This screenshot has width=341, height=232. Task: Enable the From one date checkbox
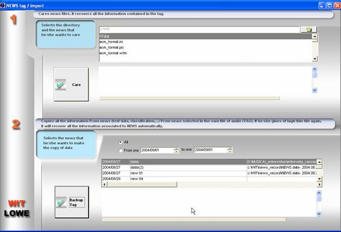click(x=120, y=150)
